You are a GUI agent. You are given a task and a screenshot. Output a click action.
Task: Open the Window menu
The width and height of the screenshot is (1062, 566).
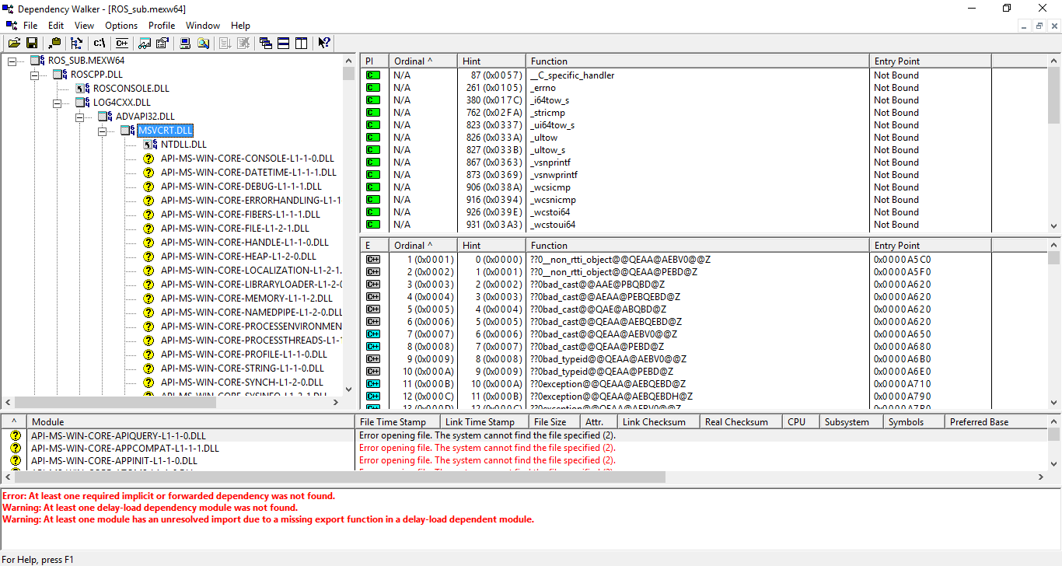coord(203,26)
